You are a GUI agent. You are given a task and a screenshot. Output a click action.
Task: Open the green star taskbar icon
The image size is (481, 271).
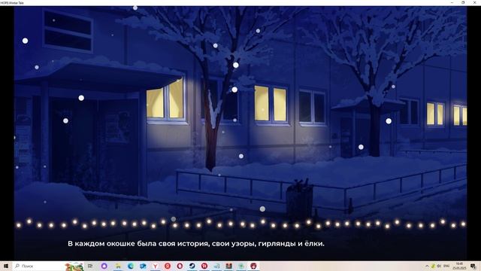point(241,266)
